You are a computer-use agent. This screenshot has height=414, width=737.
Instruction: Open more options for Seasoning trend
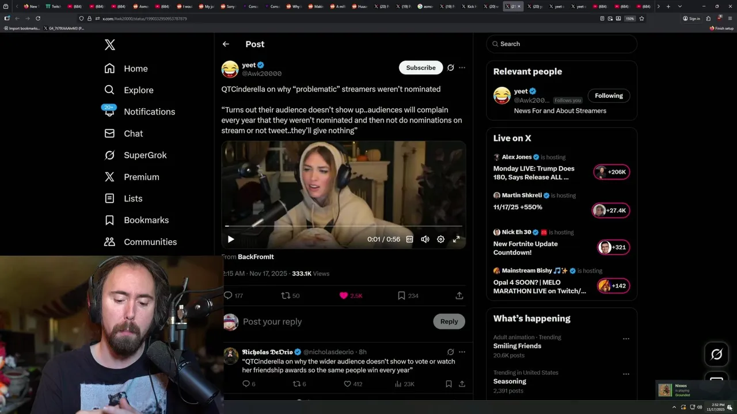coord(626,374)
